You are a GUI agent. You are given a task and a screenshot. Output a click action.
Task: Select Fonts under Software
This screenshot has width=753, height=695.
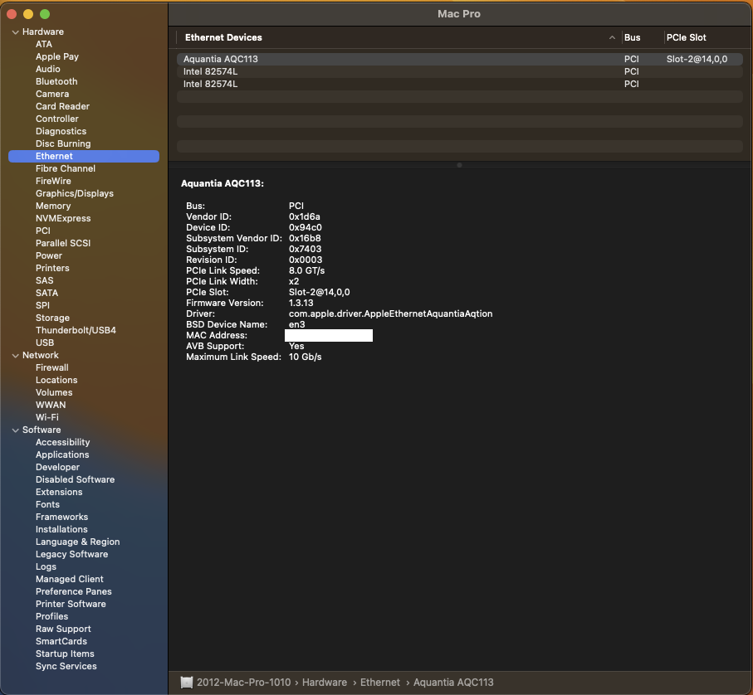47,505
